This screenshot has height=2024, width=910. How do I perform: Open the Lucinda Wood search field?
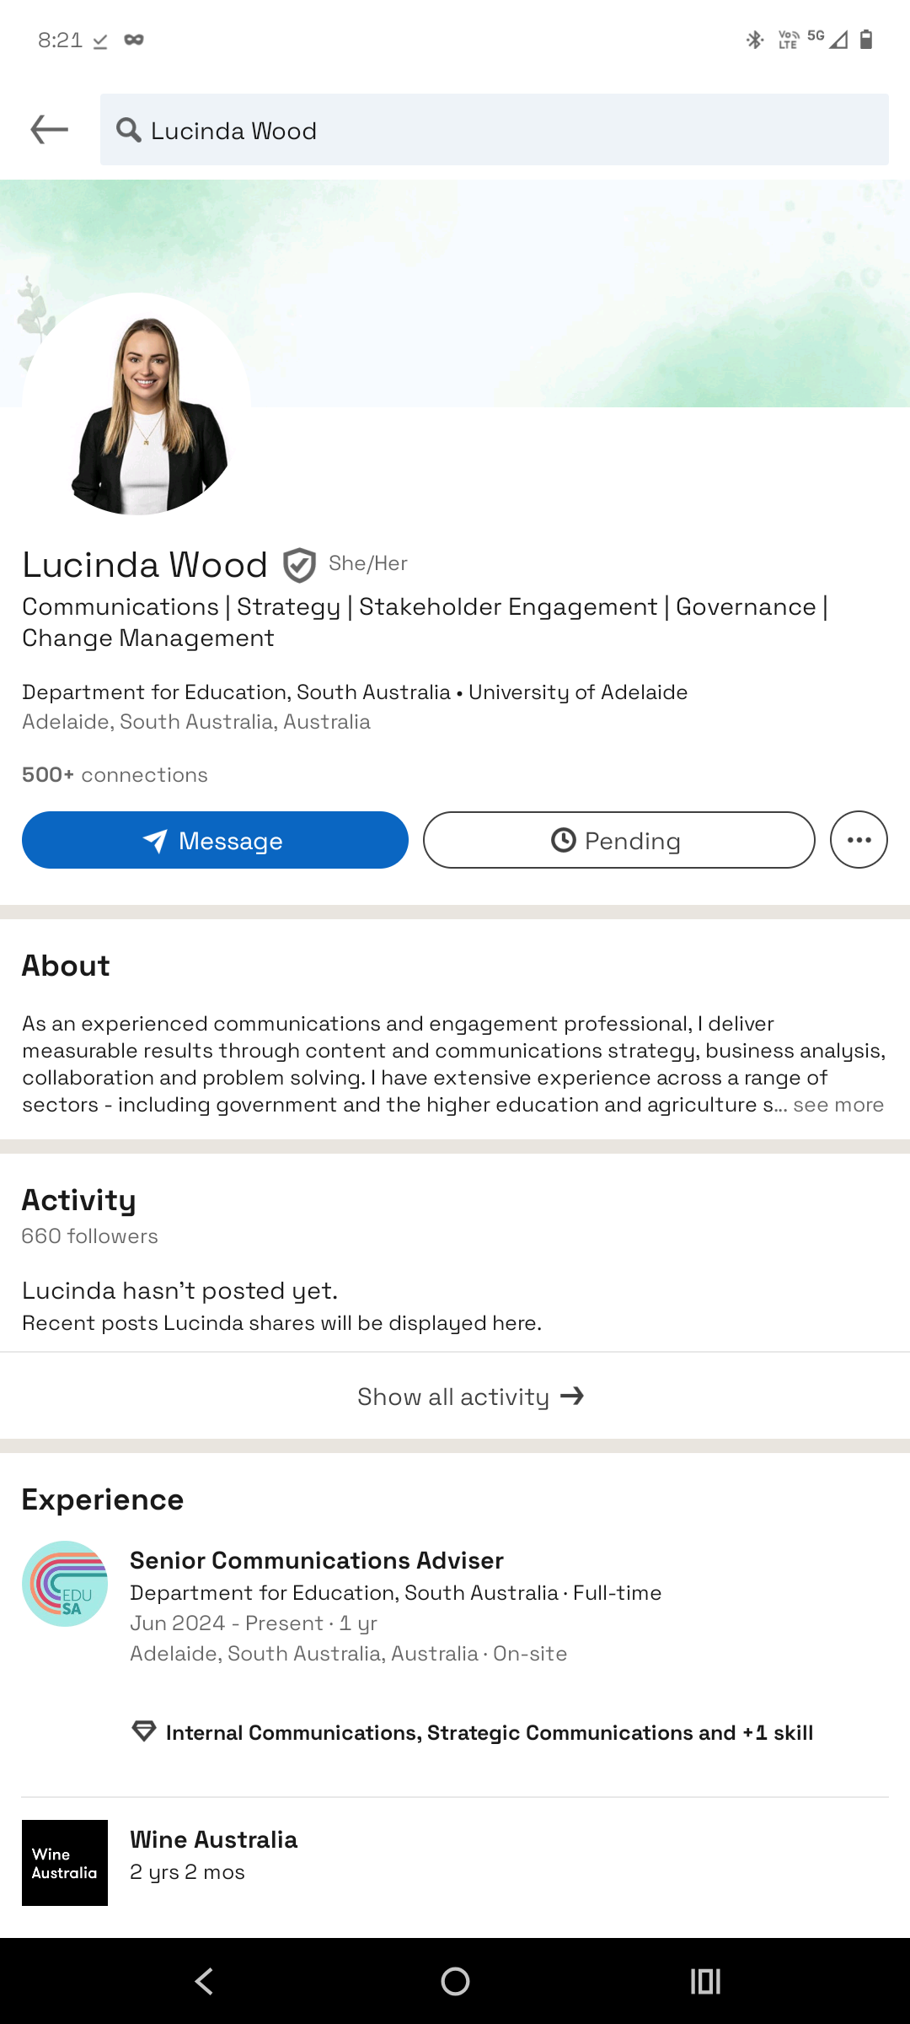494,130
